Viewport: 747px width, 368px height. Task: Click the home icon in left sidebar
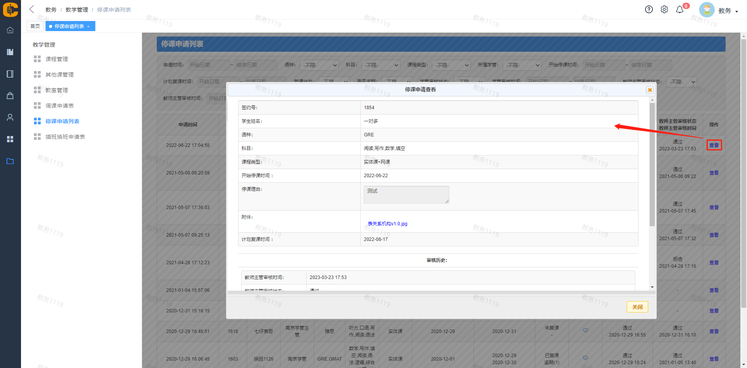10,30
